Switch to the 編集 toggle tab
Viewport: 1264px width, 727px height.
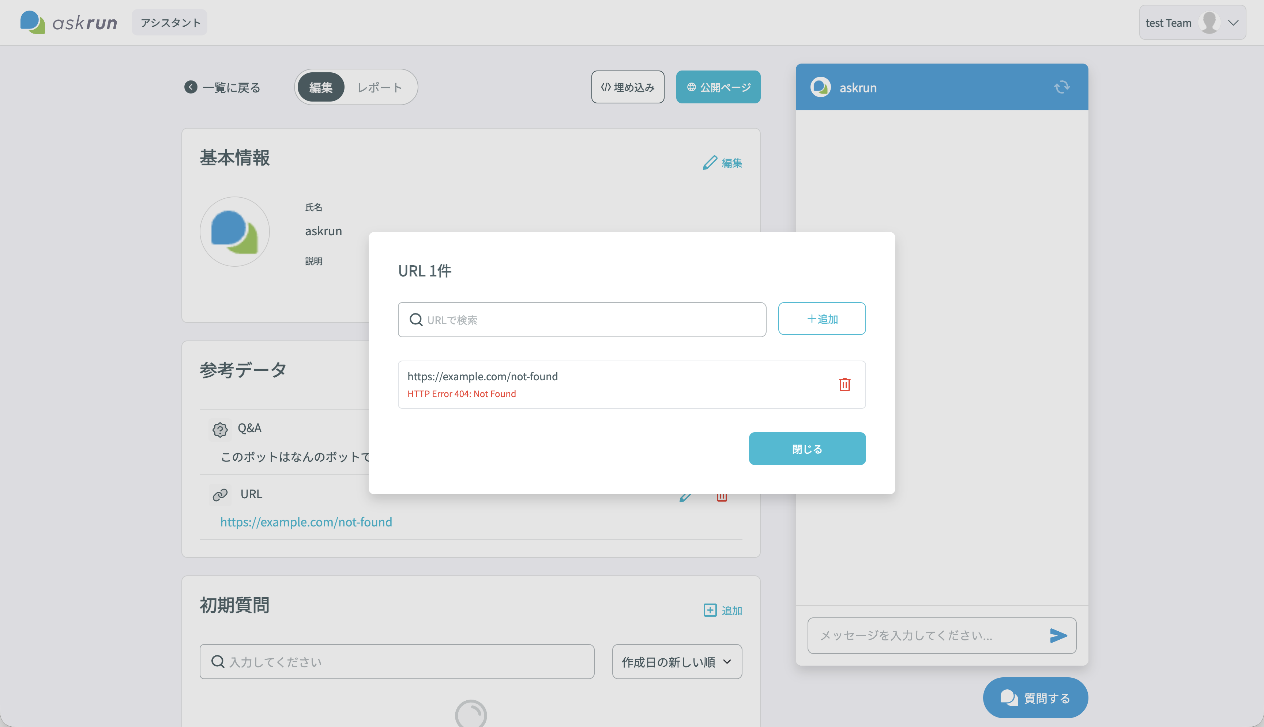point(321,87)
